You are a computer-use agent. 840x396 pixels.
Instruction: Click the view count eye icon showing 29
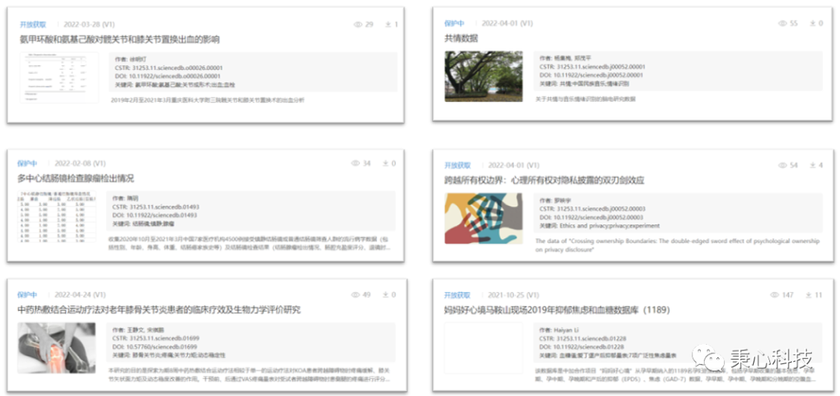click(359, 24)
